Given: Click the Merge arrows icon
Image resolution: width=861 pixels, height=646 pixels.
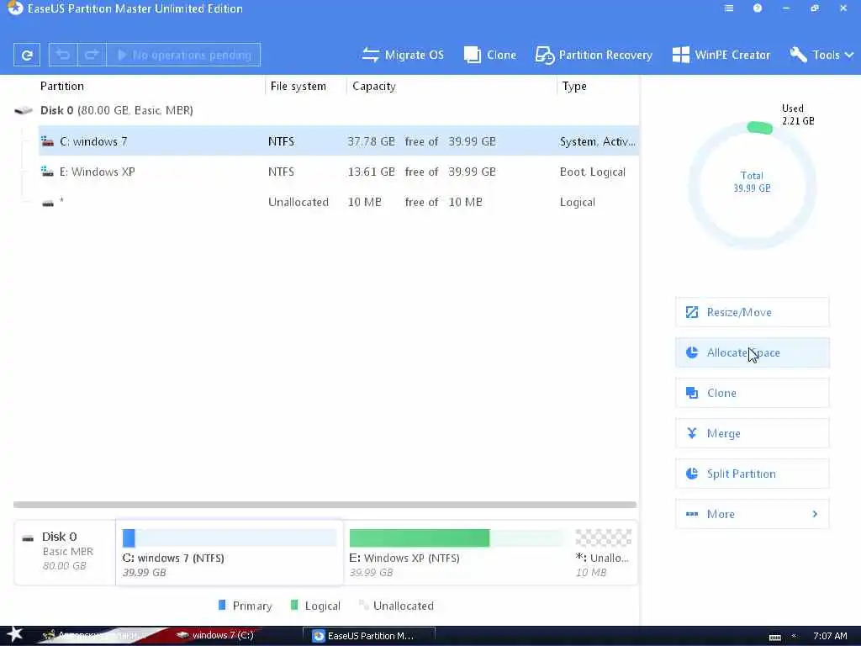Looking at the screenshot, I should click(x=692, y=433).
